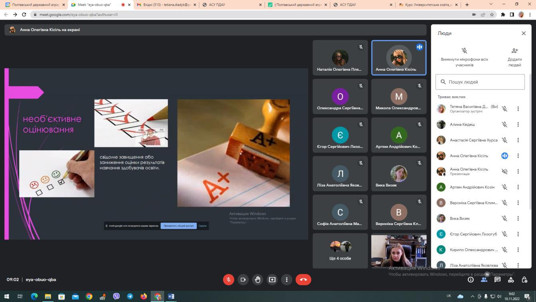The height and width of the screenshot is (302, 536).
Task: Open Viber from the taskbar
Action: [x=116, y=296]
